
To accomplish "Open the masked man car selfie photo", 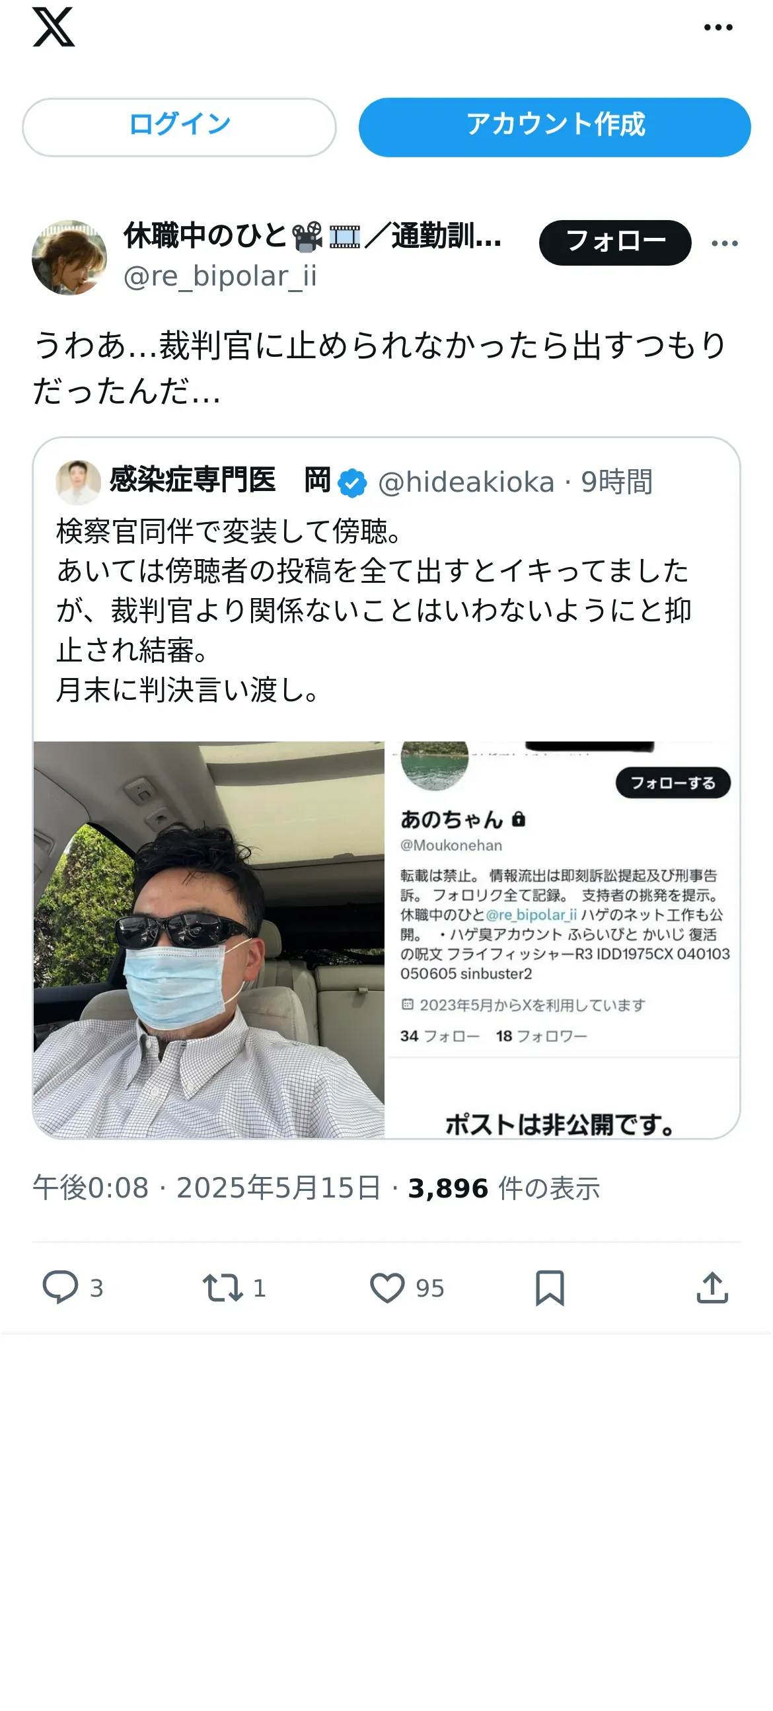I will click(x=209, y=939).
